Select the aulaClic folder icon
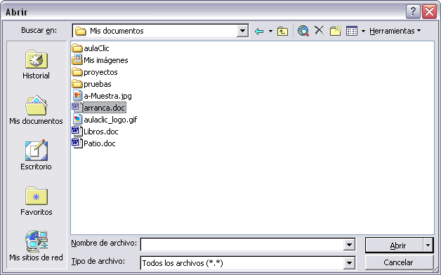The image size is (441, 275). [77, 48]
